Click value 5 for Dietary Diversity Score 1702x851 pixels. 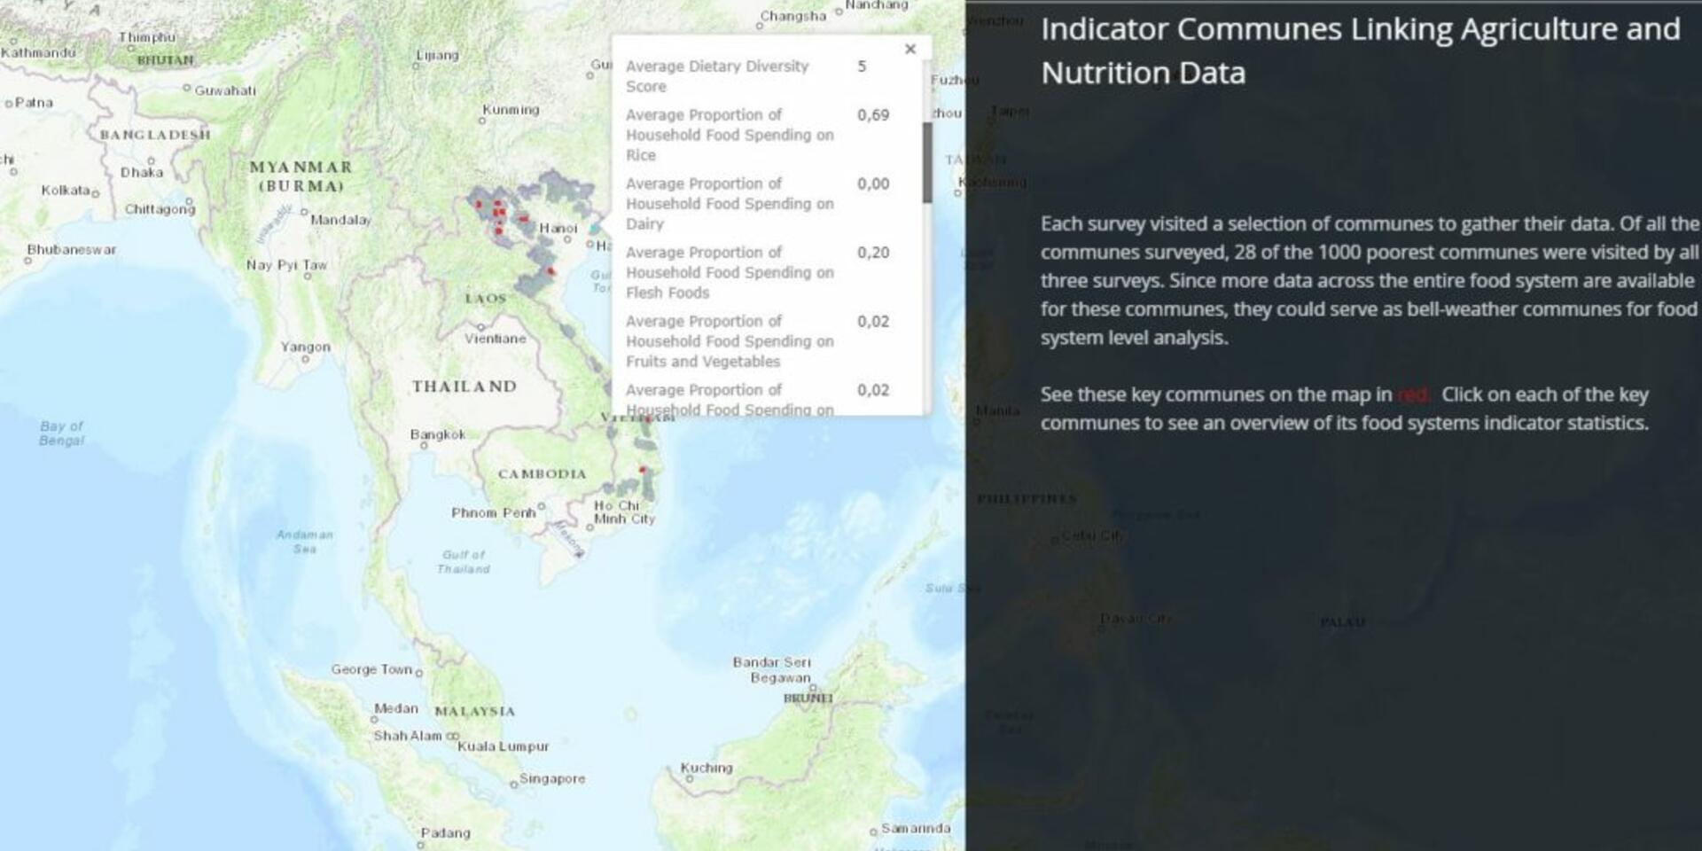point(862,66)
